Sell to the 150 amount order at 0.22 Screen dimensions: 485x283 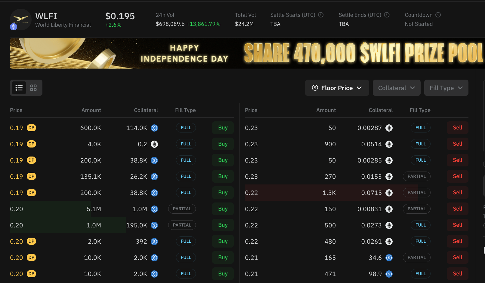458,209
